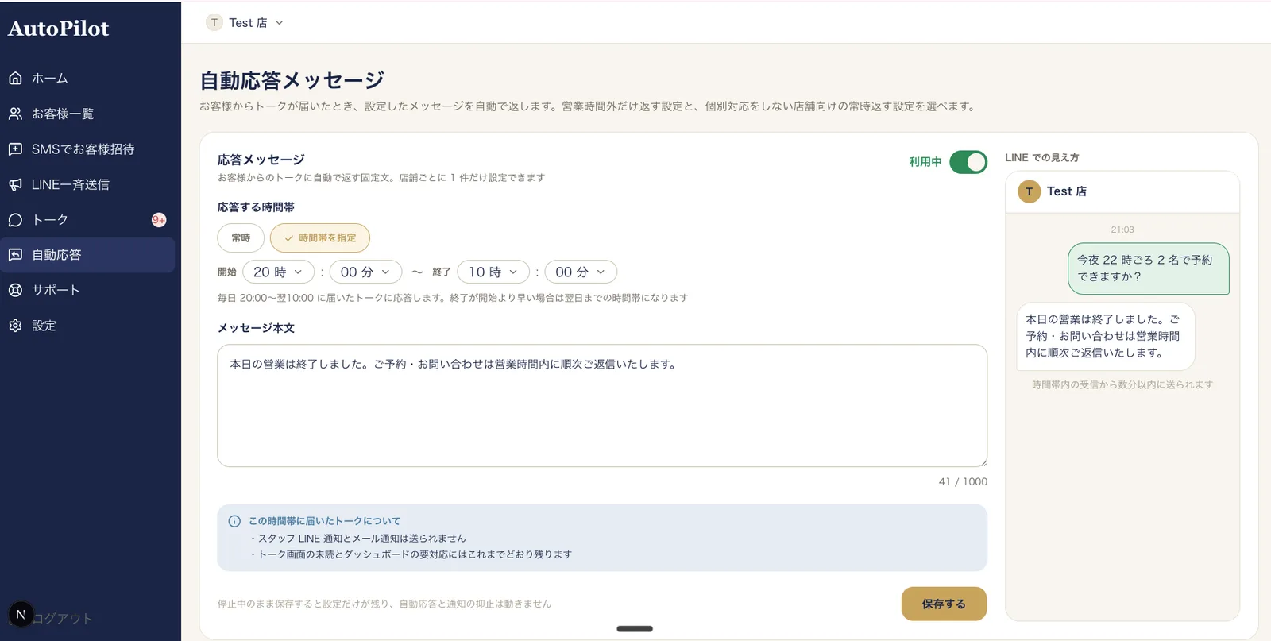This screenshot has width=1271, height=641.
Task: Click the settings gear icon
Action: click(15, 326)
